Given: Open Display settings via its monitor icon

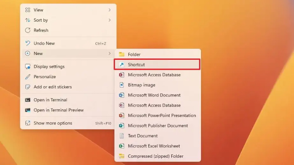Looking at the screenshot, I should (x=28, y=67).
